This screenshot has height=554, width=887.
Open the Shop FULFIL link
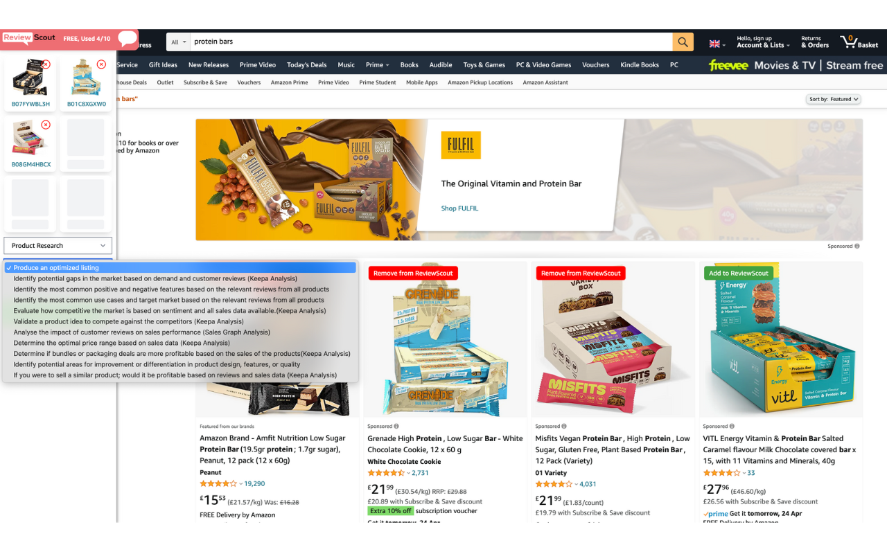[x=459, y=208]
